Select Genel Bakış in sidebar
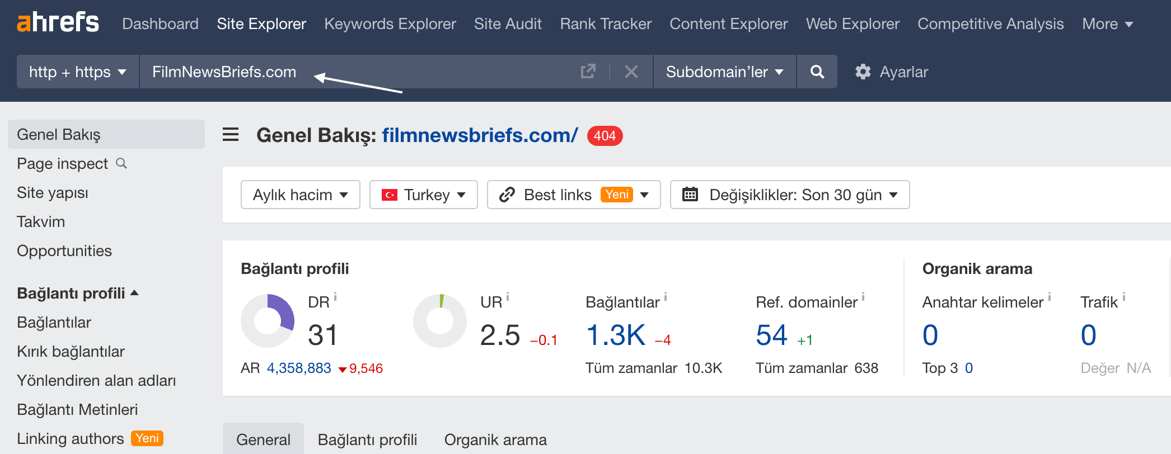 (106, 134)
